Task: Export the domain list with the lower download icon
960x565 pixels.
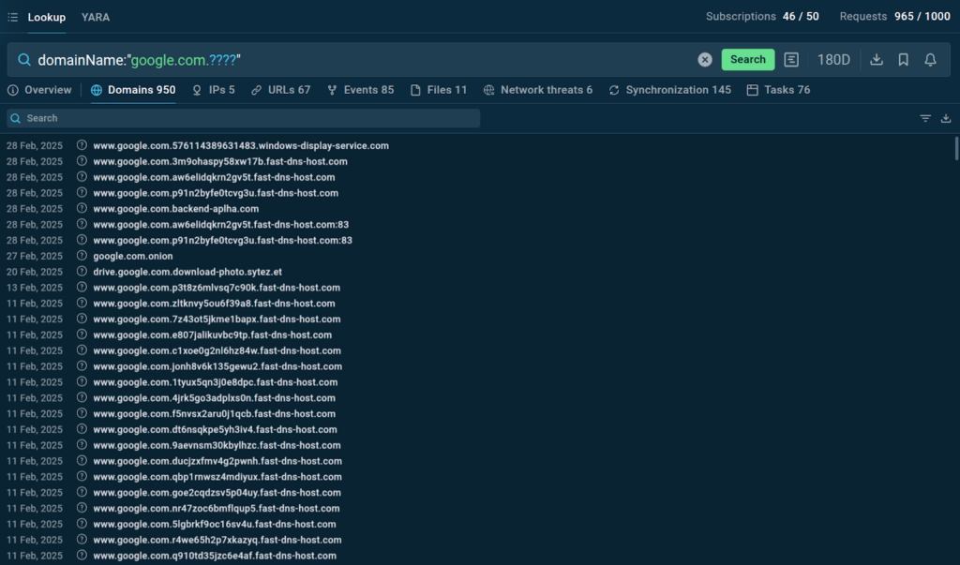Action: pos(946,118)
